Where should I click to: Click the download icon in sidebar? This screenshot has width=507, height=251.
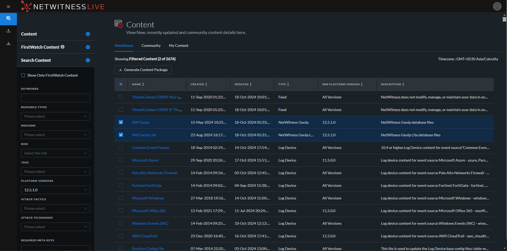coord(8,43)
